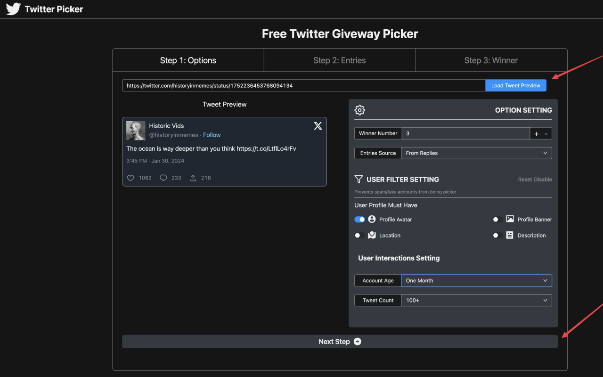This screenshot has height=377, width=603.
Task: Click the OPTION SETTING heading text
Action: pyautogui.click(x=523, y=110)
